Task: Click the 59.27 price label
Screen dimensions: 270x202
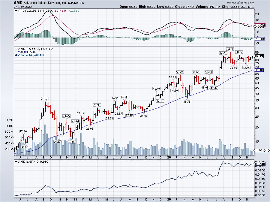Action: (180, 72)
